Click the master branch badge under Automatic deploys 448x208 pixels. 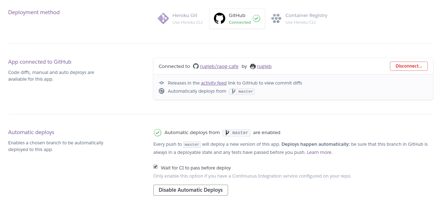click(236, 132)
